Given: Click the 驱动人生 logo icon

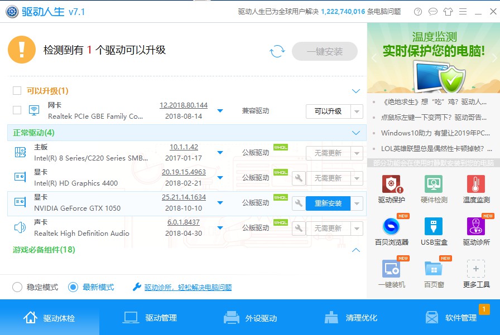Looking at the screenshot, I should pos(12,12).
